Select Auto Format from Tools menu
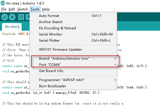Image resolution: width=160 pixels, height=105 pixels. (73, 16)
